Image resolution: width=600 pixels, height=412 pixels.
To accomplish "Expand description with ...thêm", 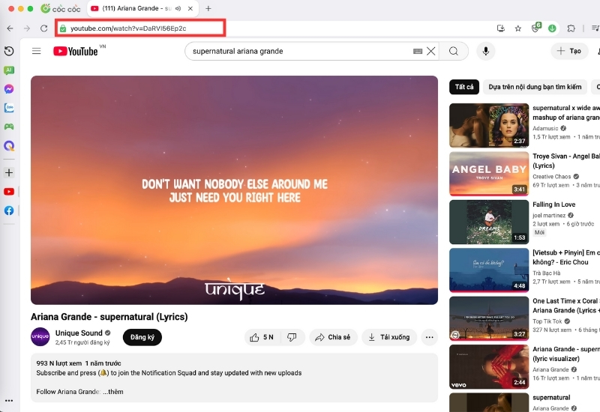I will tap(113, 392).
